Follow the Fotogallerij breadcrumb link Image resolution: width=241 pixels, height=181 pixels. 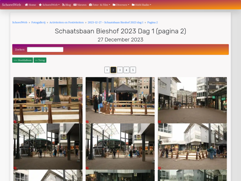(x=39, y=22)
